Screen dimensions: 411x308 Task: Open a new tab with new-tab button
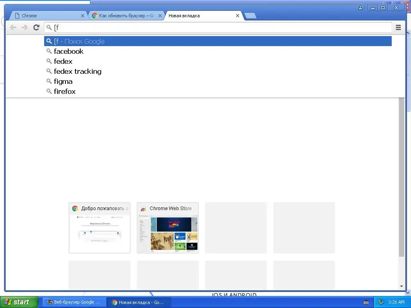(x=250, y=16)
